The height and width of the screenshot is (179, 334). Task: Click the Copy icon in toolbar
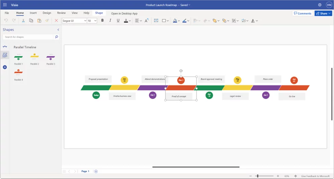click(x=31, y=20)
